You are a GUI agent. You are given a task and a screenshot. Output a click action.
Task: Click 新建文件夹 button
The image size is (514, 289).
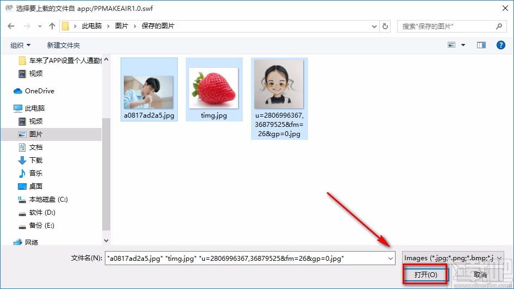tap(63, 45)
